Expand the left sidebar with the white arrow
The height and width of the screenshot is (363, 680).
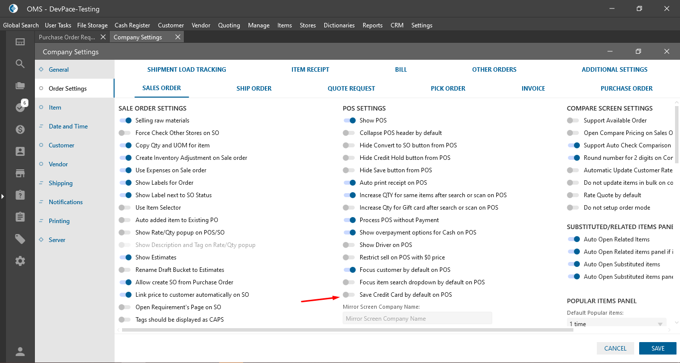(2, 197)
